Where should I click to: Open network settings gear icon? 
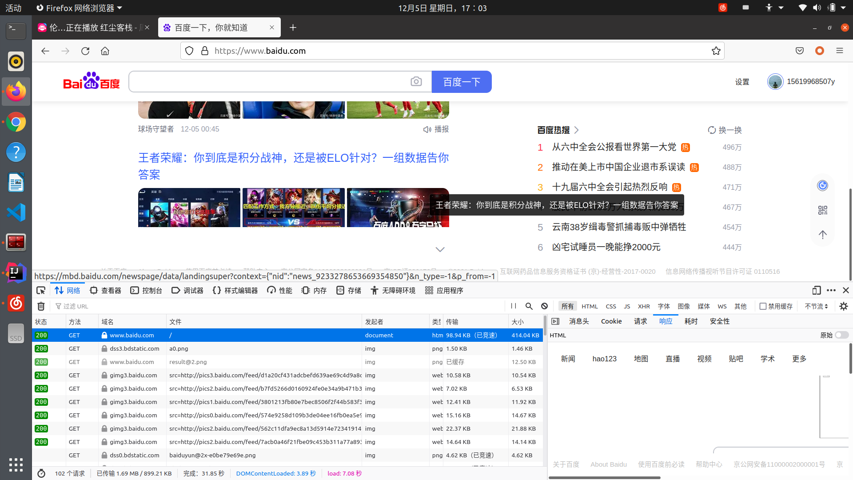[x=844, y=306]
